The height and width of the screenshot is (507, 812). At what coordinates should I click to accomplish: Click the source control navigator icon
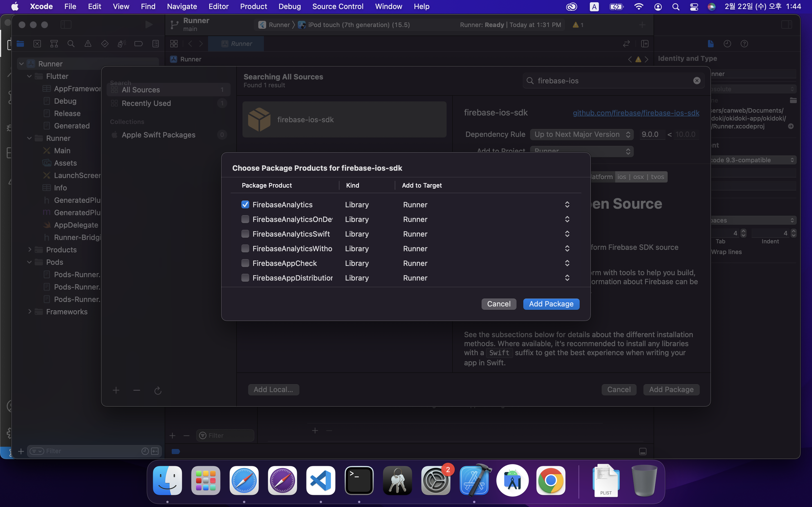point(37,44)
